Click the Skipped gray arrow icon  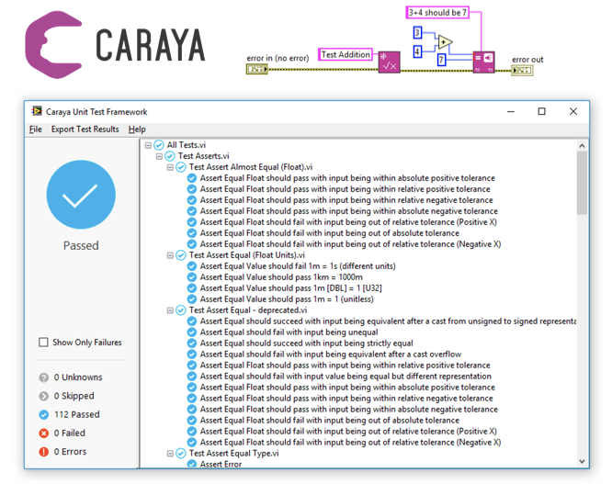coord(44,396)
